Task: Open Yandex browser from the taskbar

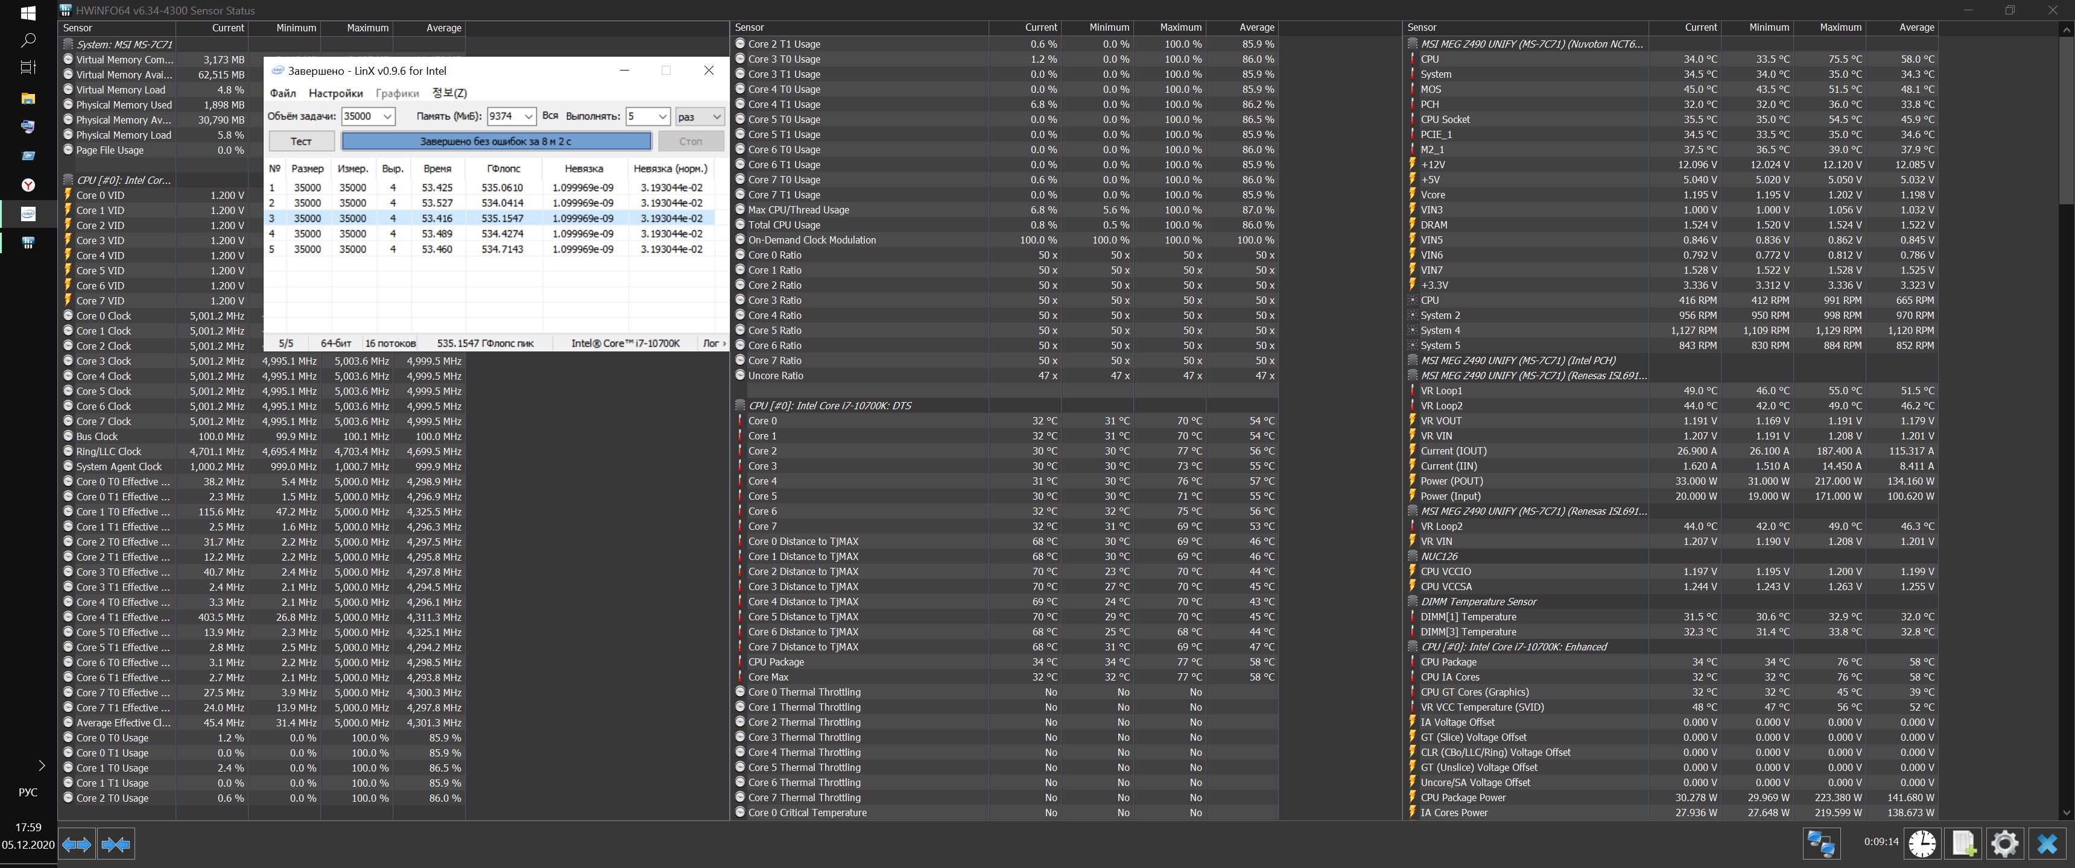Action: [28, 185]
